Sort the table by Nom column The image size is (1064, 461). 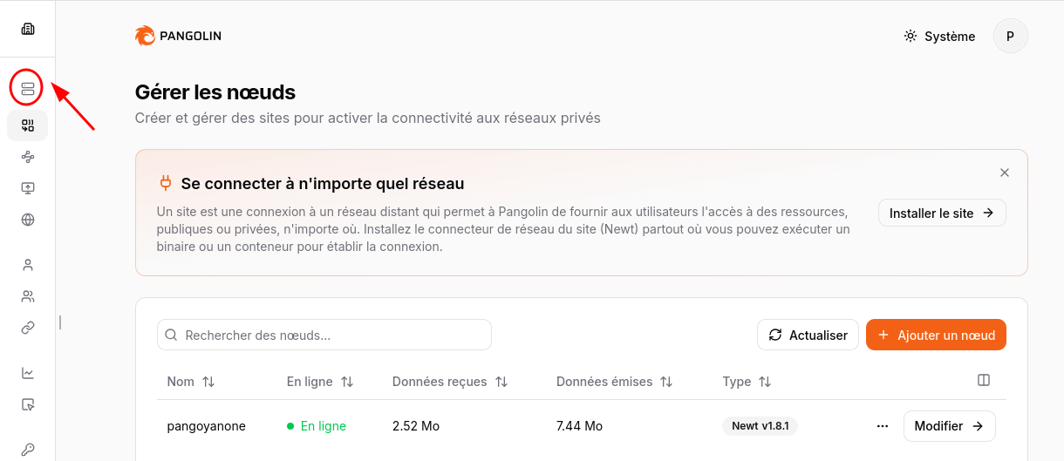pyautogui.click(x=190, y=382)
